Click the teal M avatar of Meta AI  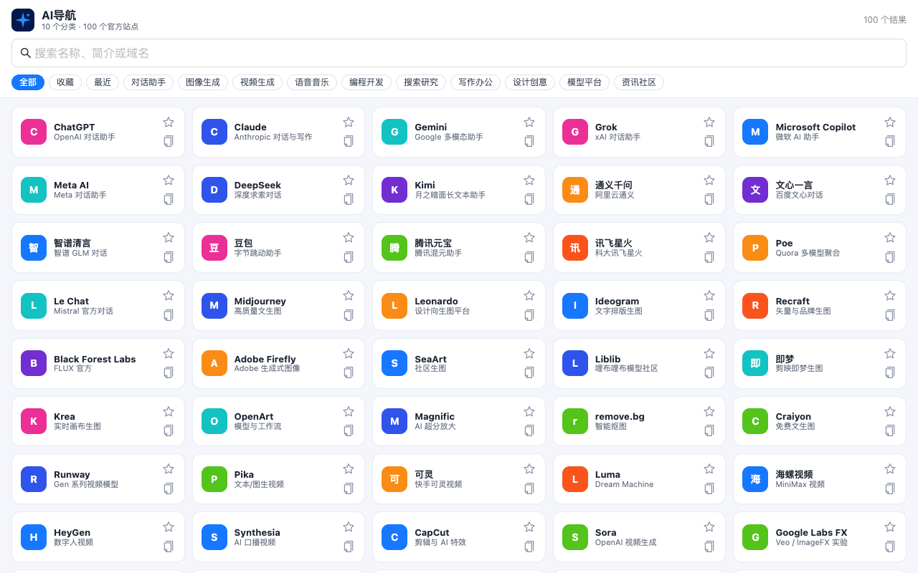click(34, 190)
